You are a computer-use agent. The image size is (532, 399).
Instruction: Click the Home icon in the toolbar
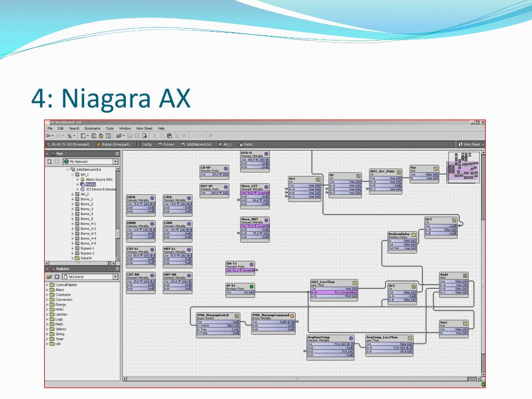pyautogui.click(x=101, y=136)
